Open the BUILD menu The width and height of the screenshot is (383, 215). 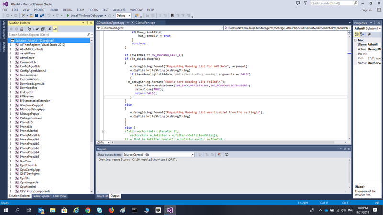(x=54, y=10)
